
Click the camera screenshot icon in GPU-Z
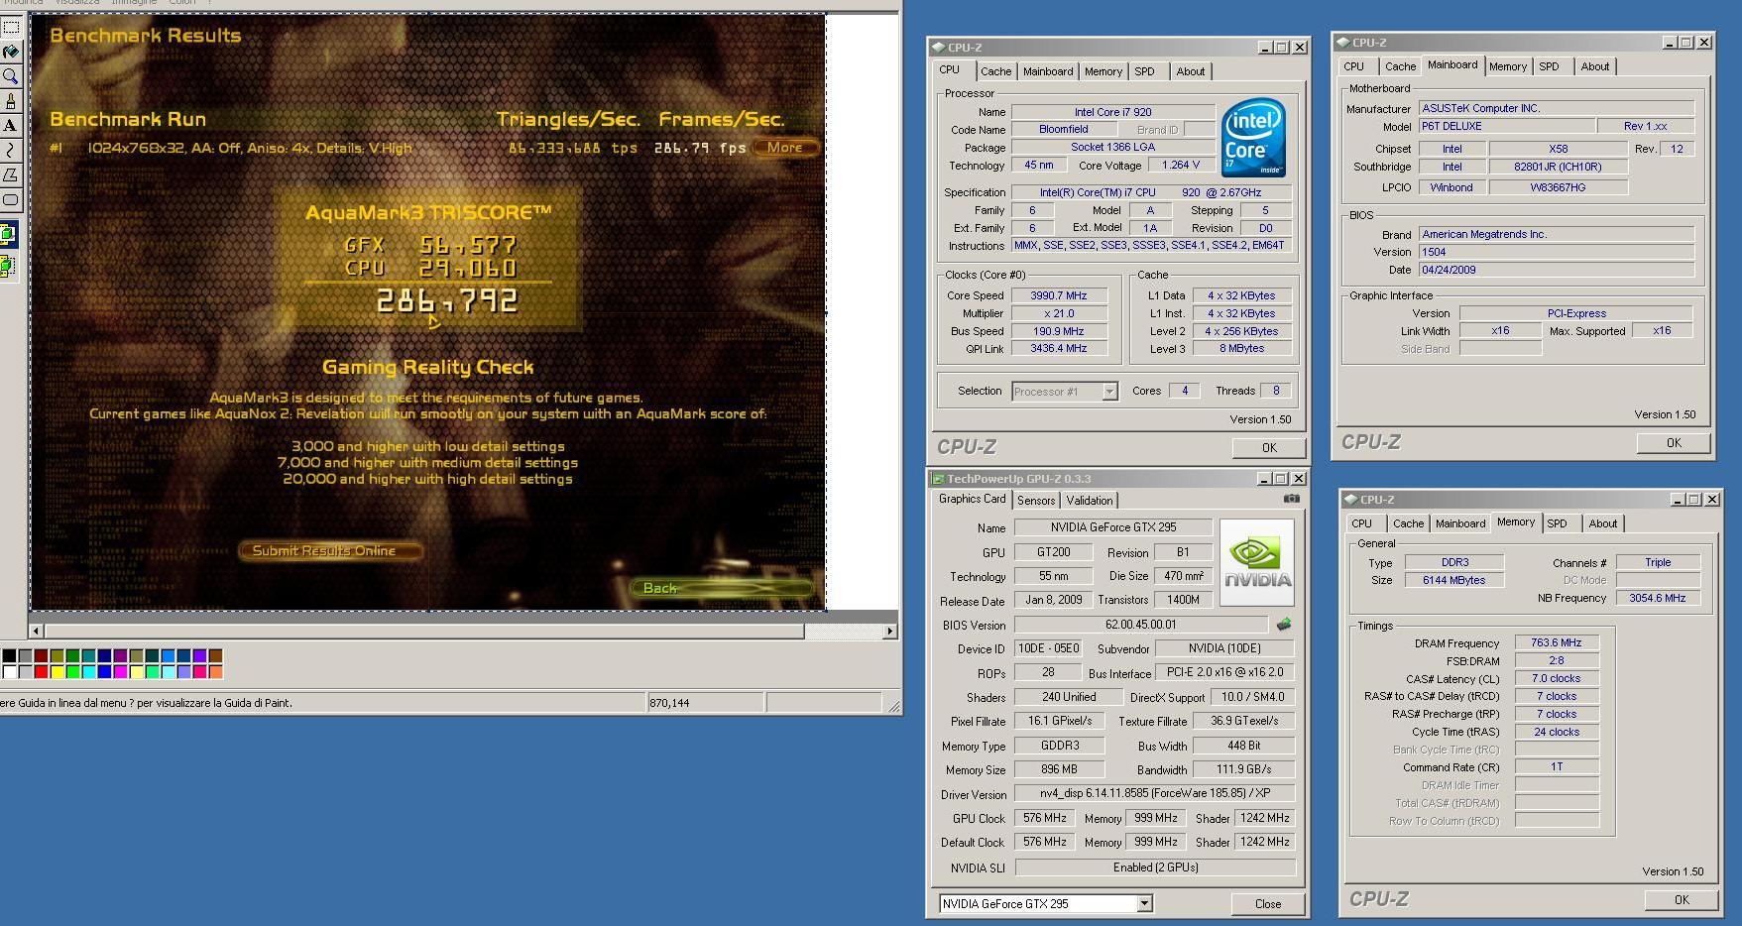(x=1291, y=500)
